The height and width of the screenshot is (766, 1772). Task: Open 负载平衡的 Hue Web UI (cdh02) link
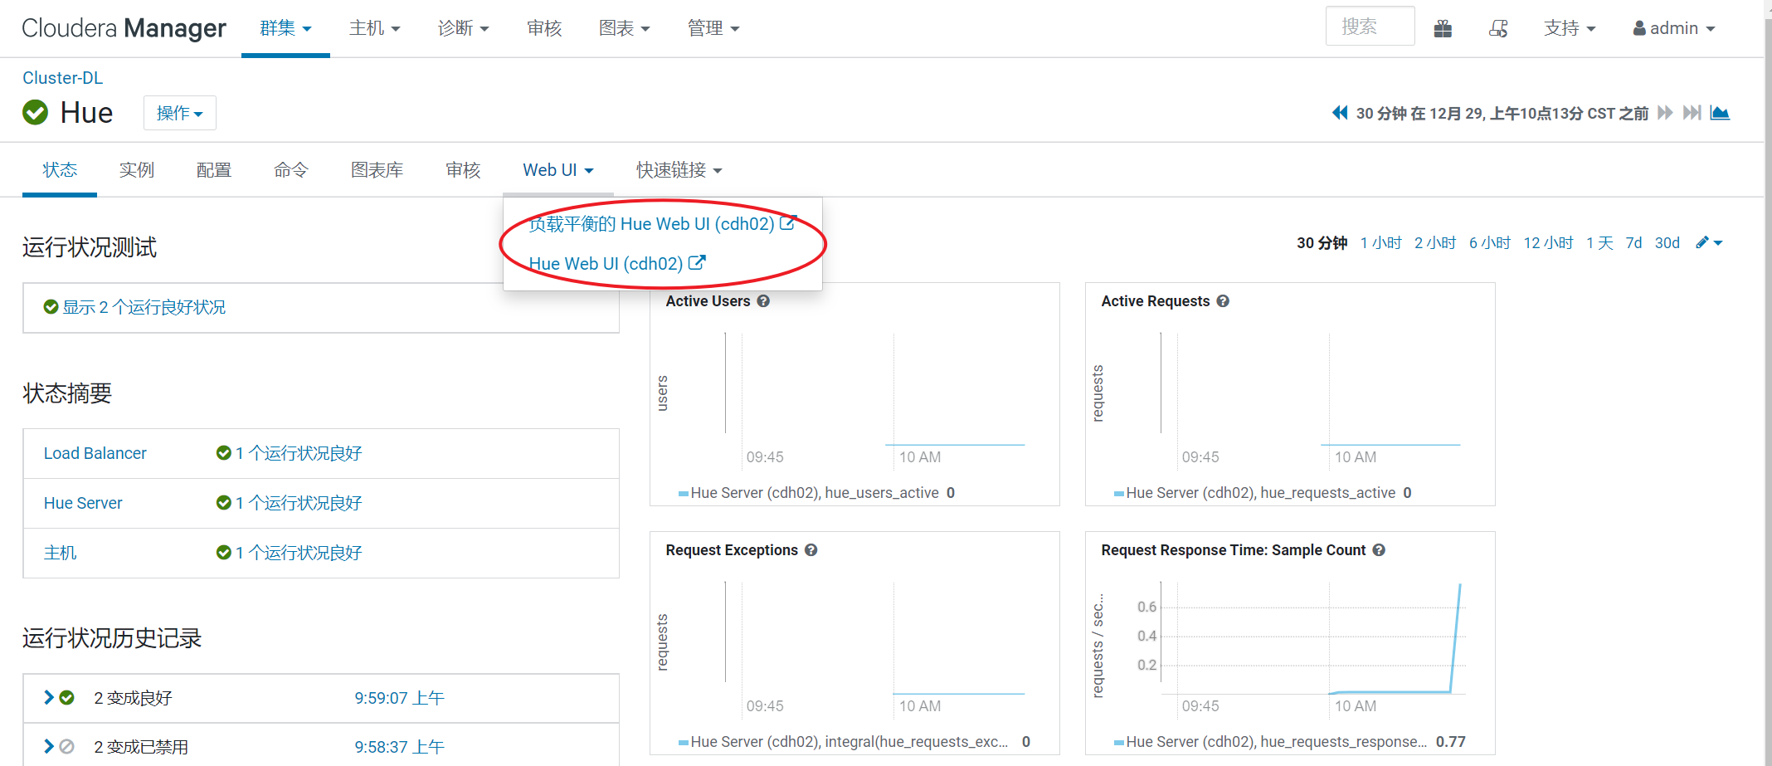[x=662, y=223]
